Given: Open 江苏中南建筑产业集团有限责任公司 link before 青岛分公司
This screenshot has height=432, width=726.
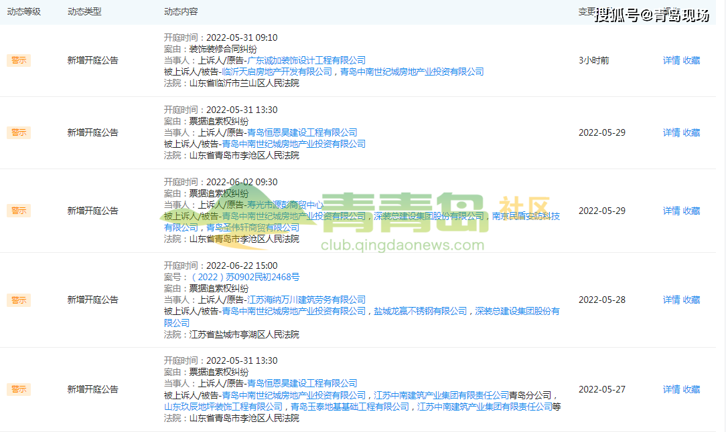Looking at the screenshot, I should tap(441, 395).
